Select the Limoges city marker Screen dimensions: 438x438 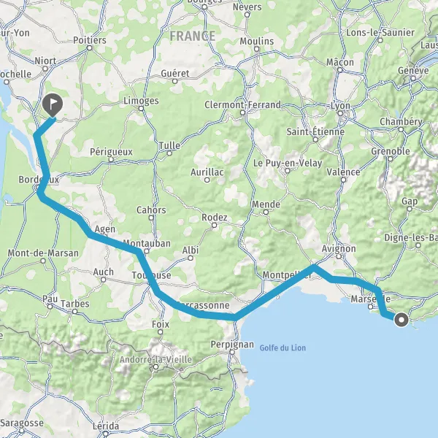point(142,108)
